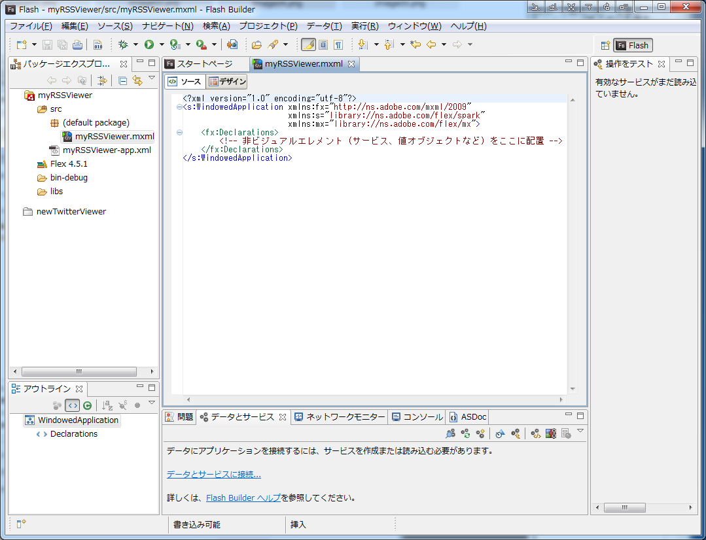Toggle show whitespace characters icon
The image size is (706, 540).
tap(338, 44)
